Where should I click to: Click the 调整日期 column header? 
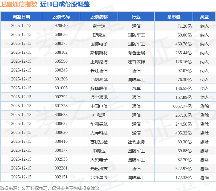(x=21, y=17)
